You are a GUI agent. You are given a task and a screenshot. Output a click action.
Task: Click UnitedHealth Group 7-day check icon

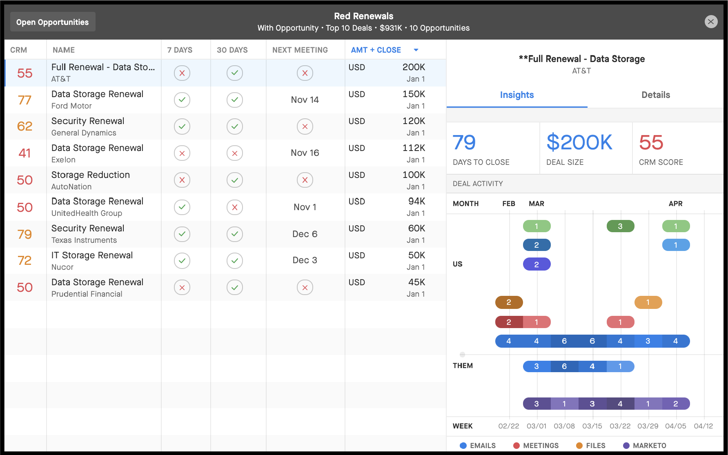[182, 207]
